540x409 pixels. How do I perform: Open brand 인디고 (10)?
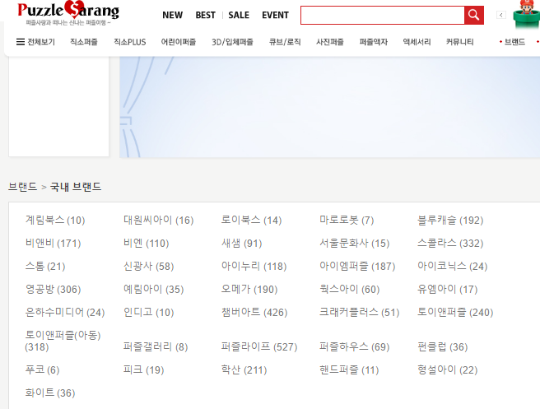click(x=148, y=312)
